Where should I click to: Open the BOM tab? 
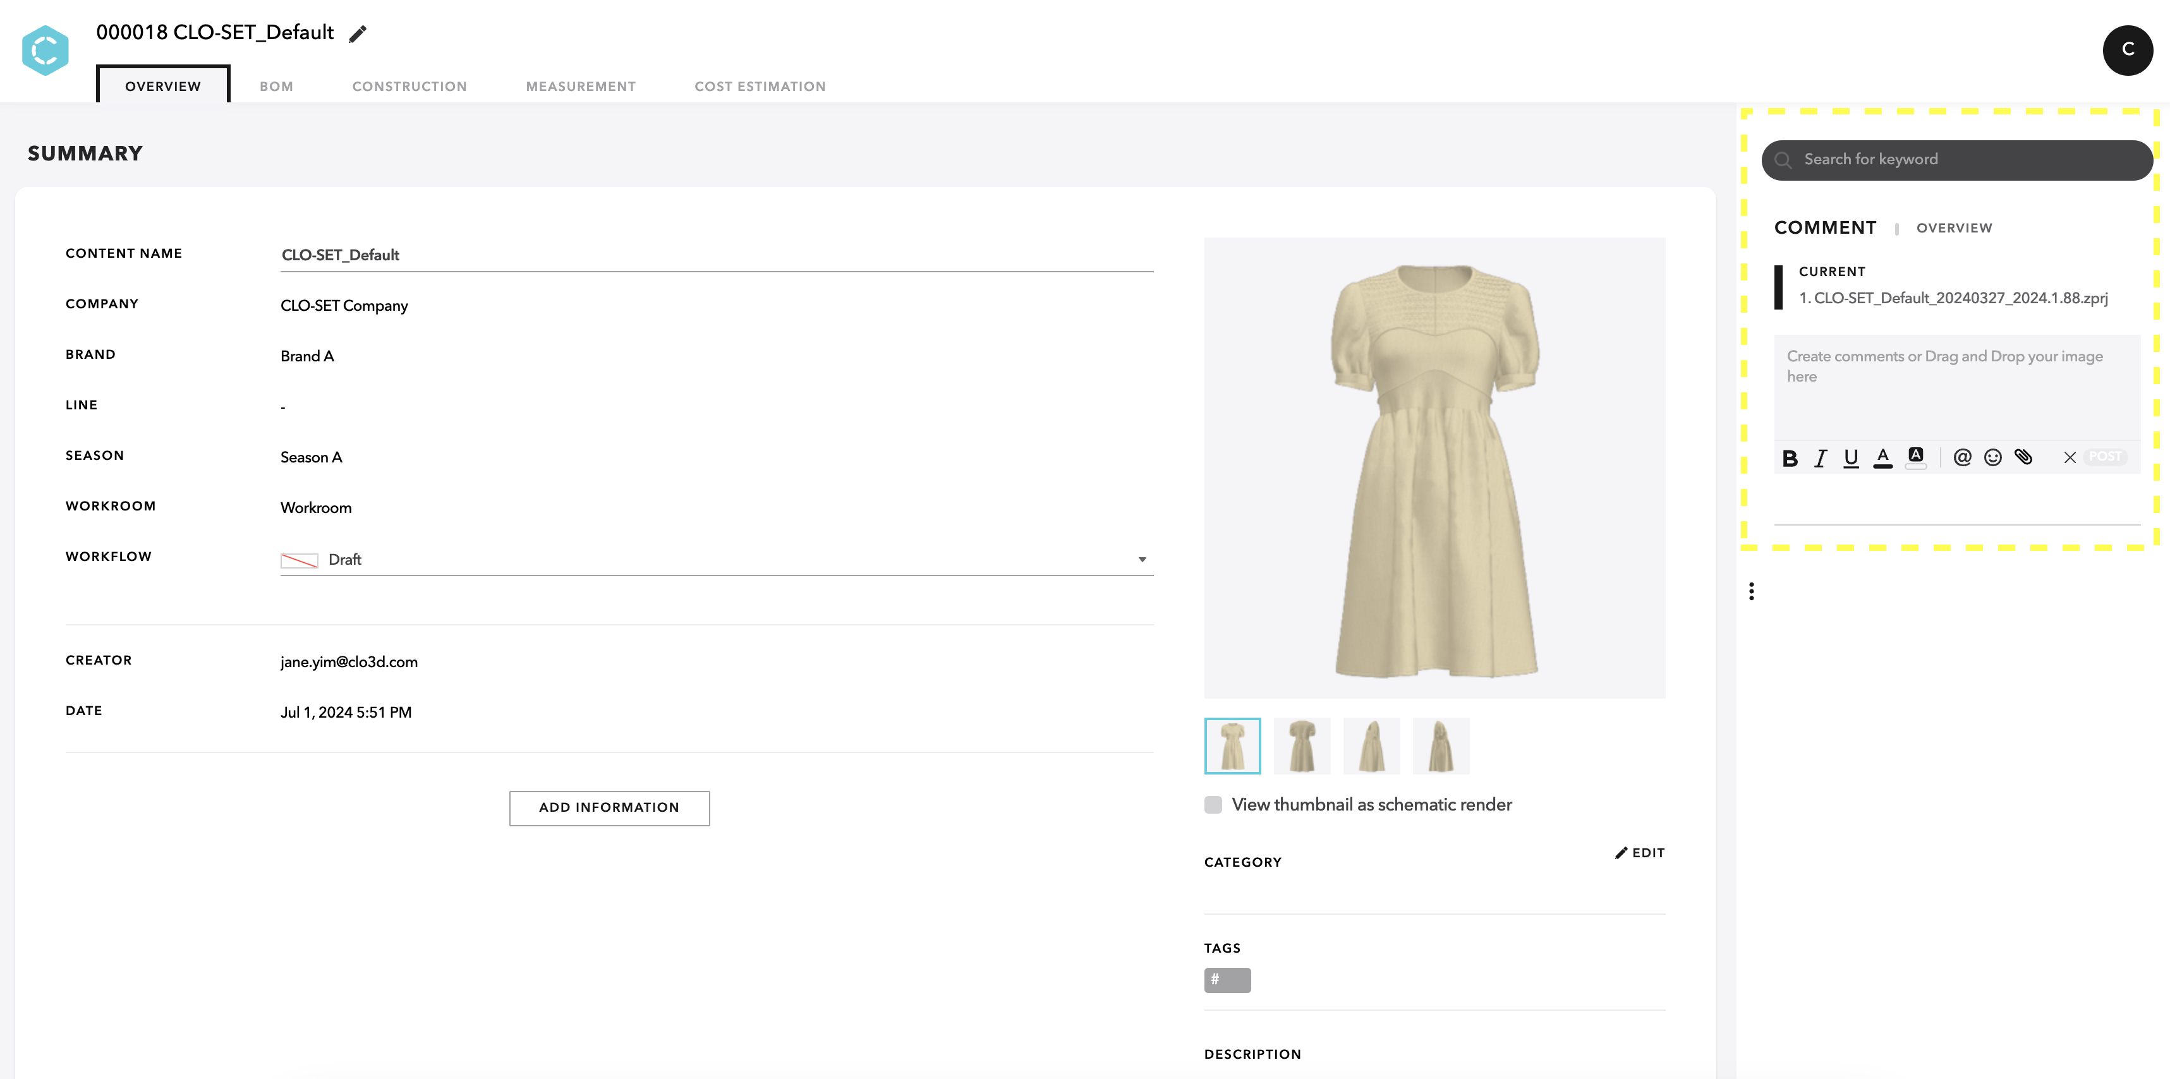point(276,87)
